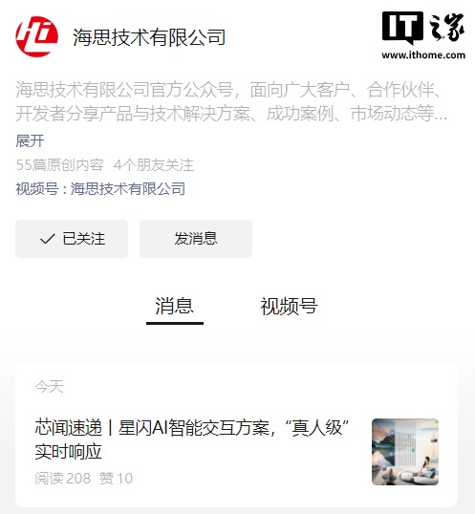Open the 视频号:海思技术有限公司 link
Viewport: 475px width, 514px height.
100,189
